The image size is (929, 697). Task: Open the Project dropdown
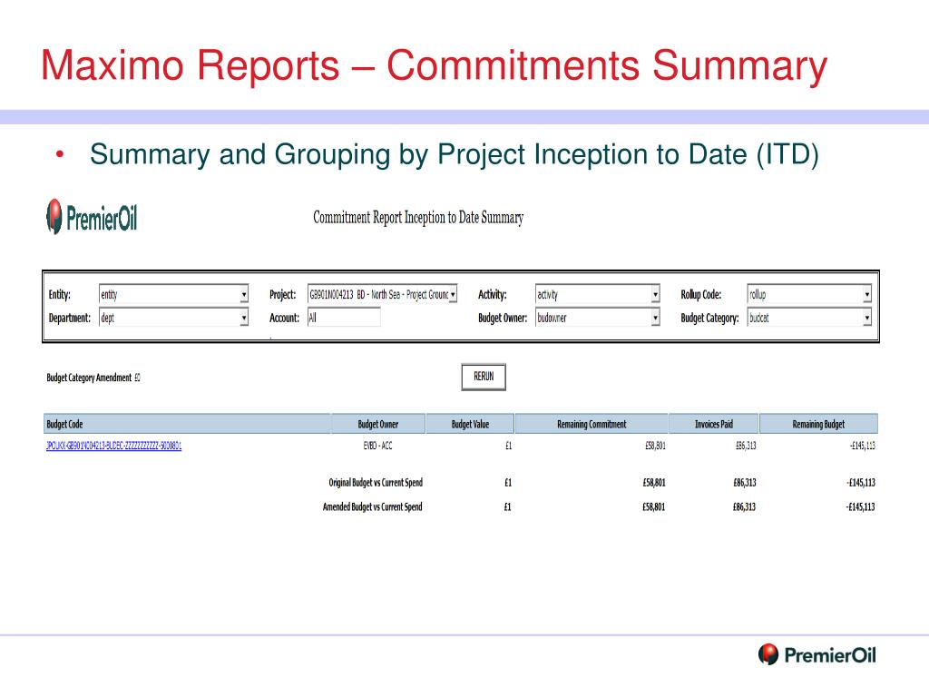(x=382, y=294)
